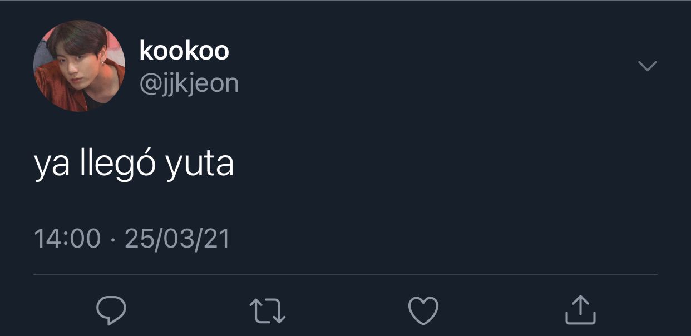Share kookoo's tweet externally
The height and width of the screenshot is (336, 691).
pos(580,310)
